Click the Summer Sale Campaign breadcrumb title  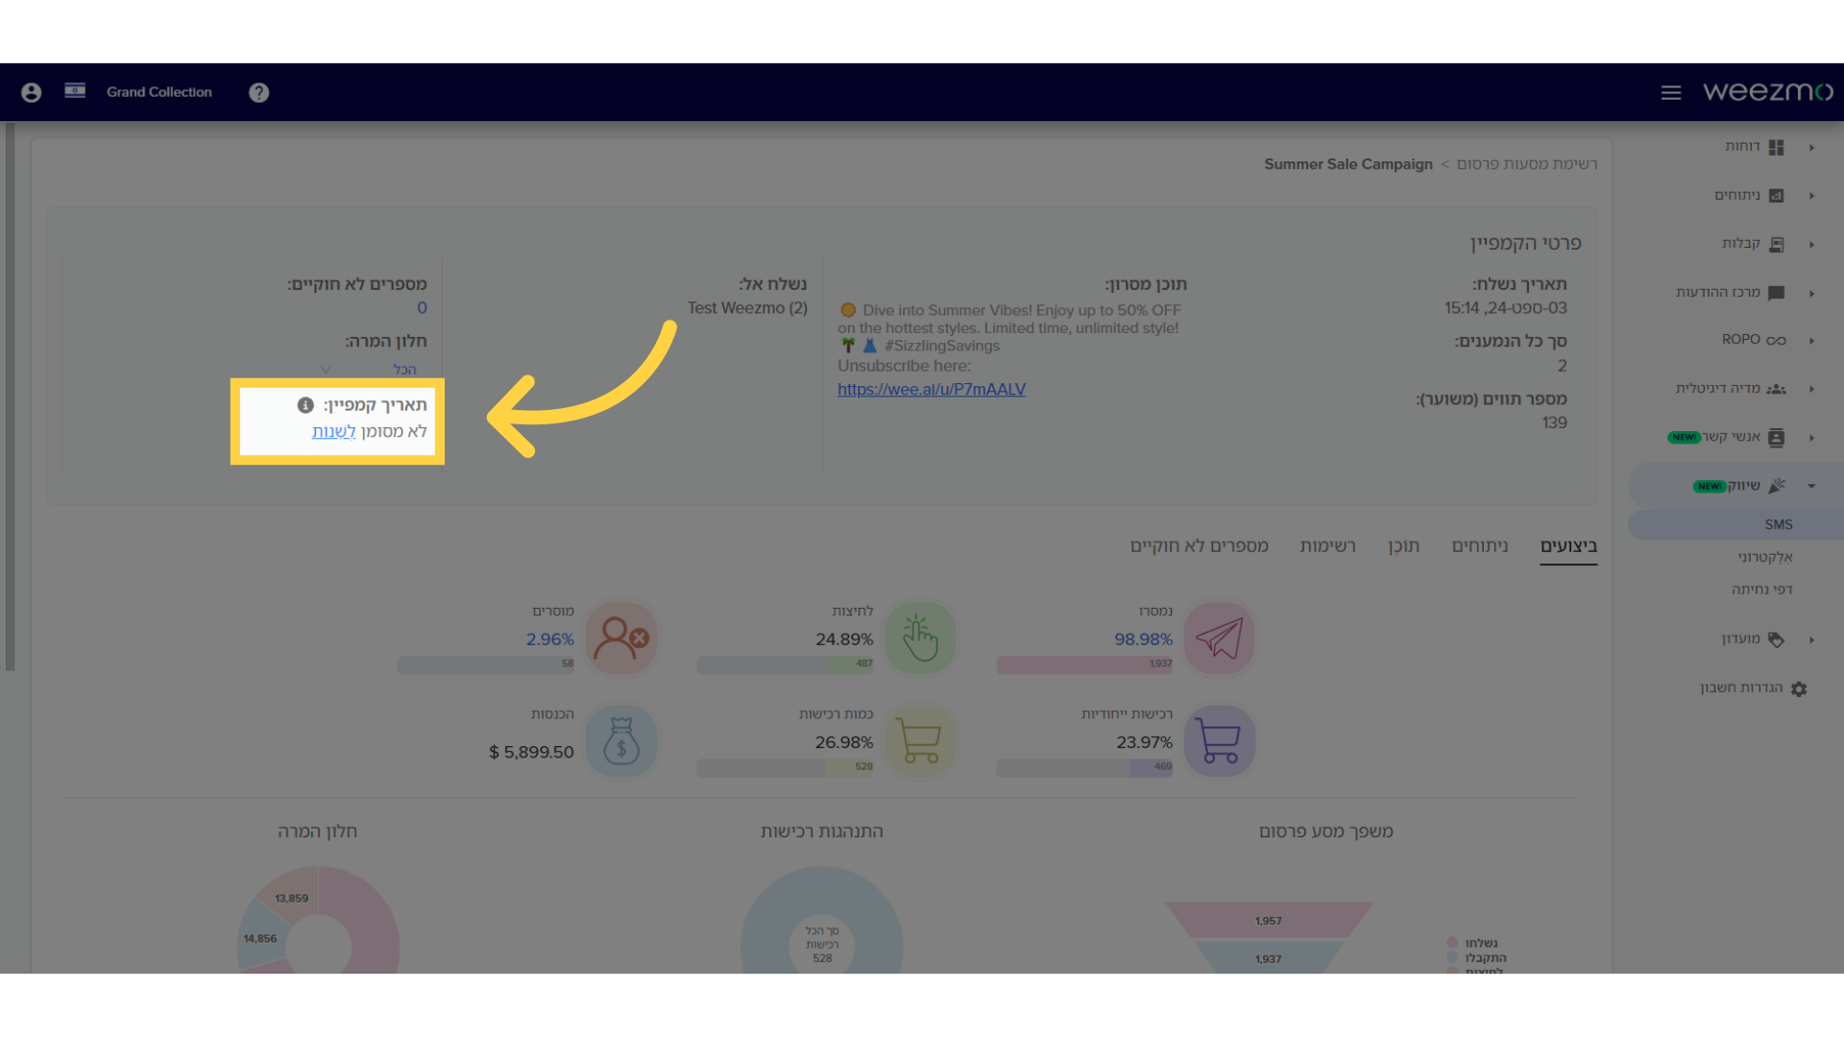point(1347,164)
